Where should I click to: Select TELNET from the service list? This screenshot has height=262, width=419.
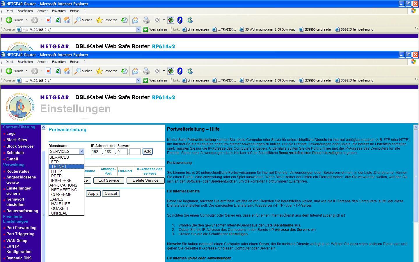[66, 167]
